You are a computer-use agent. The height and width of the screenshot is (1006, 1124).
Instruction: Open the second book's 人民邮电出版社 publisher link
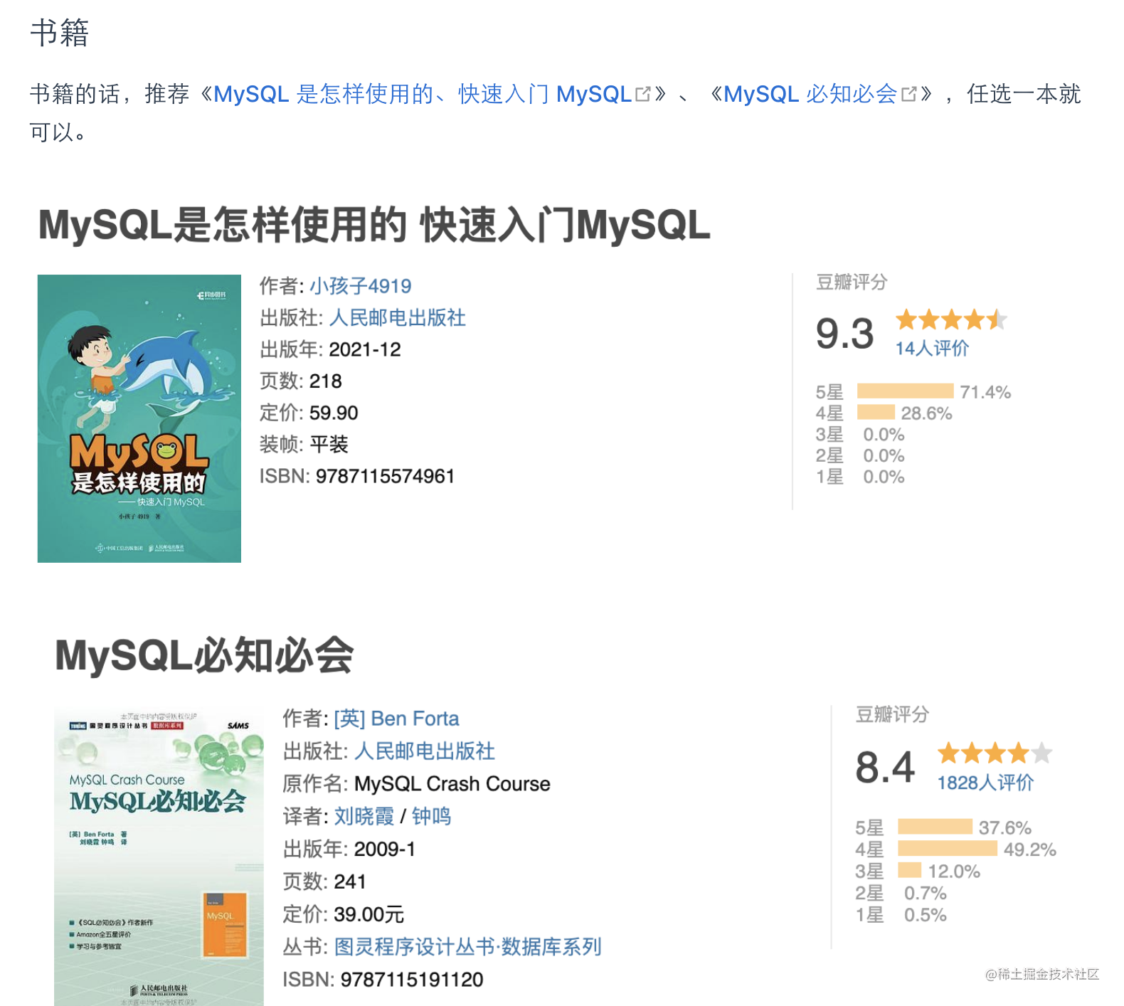(x=424, y=751)
